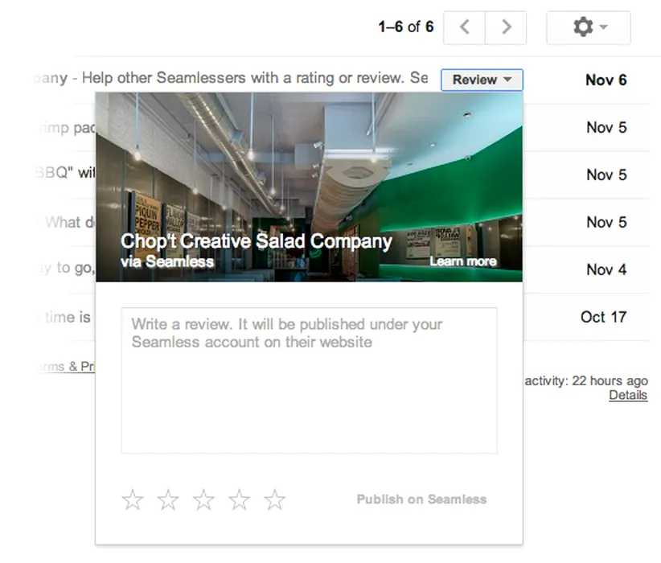Click the fifth star for top rating

(x=275, y=500)
